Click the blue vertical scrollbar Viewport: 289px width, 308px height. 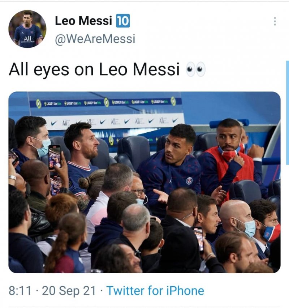point(287,112)
